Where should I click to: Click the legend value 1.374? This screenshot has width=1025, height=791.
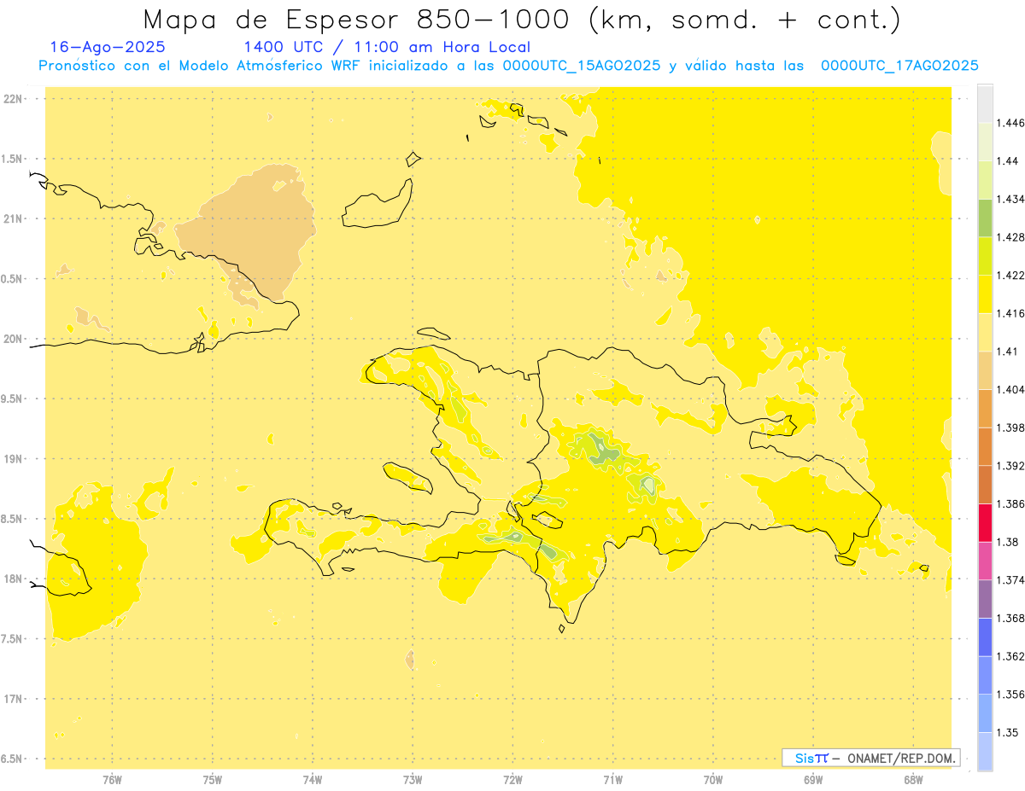[1010, 580]
